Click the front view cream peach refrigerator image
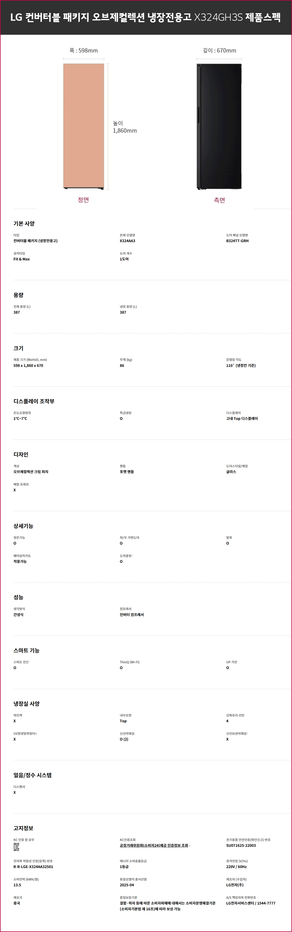Screen dimensions: 292x932 tap(84, 126)
